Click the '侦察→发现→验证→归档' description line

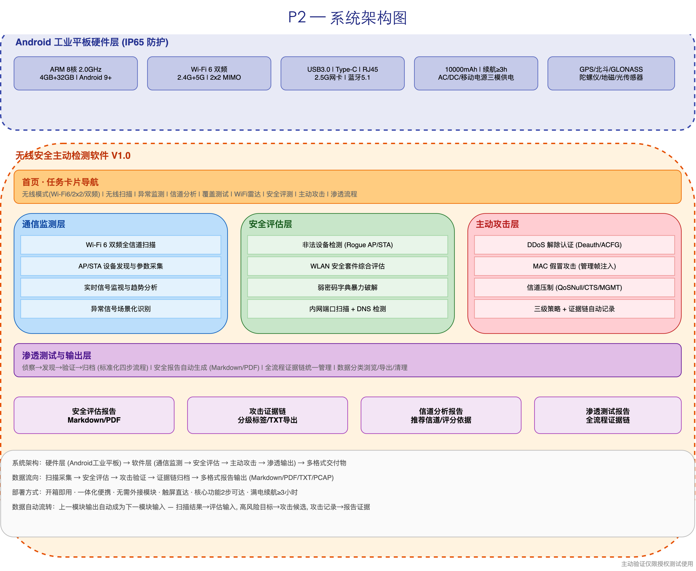tap(215, 368)
